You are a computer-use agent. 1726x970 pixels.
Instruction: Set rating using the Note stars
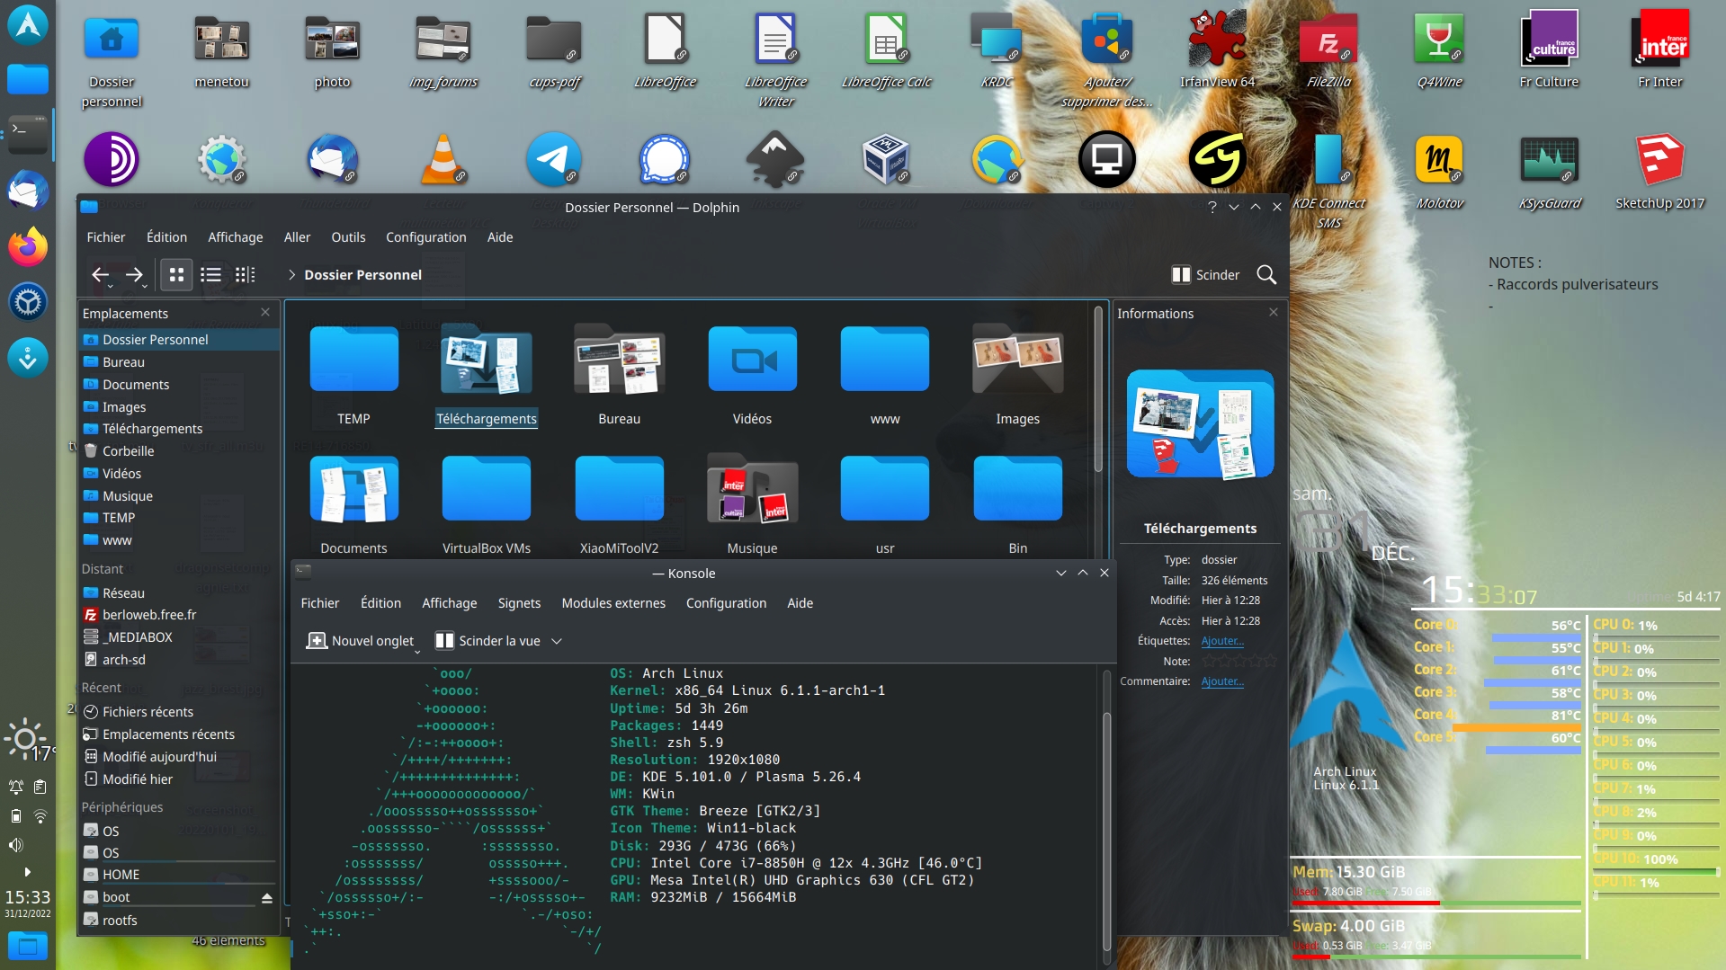coord(1239,662)
